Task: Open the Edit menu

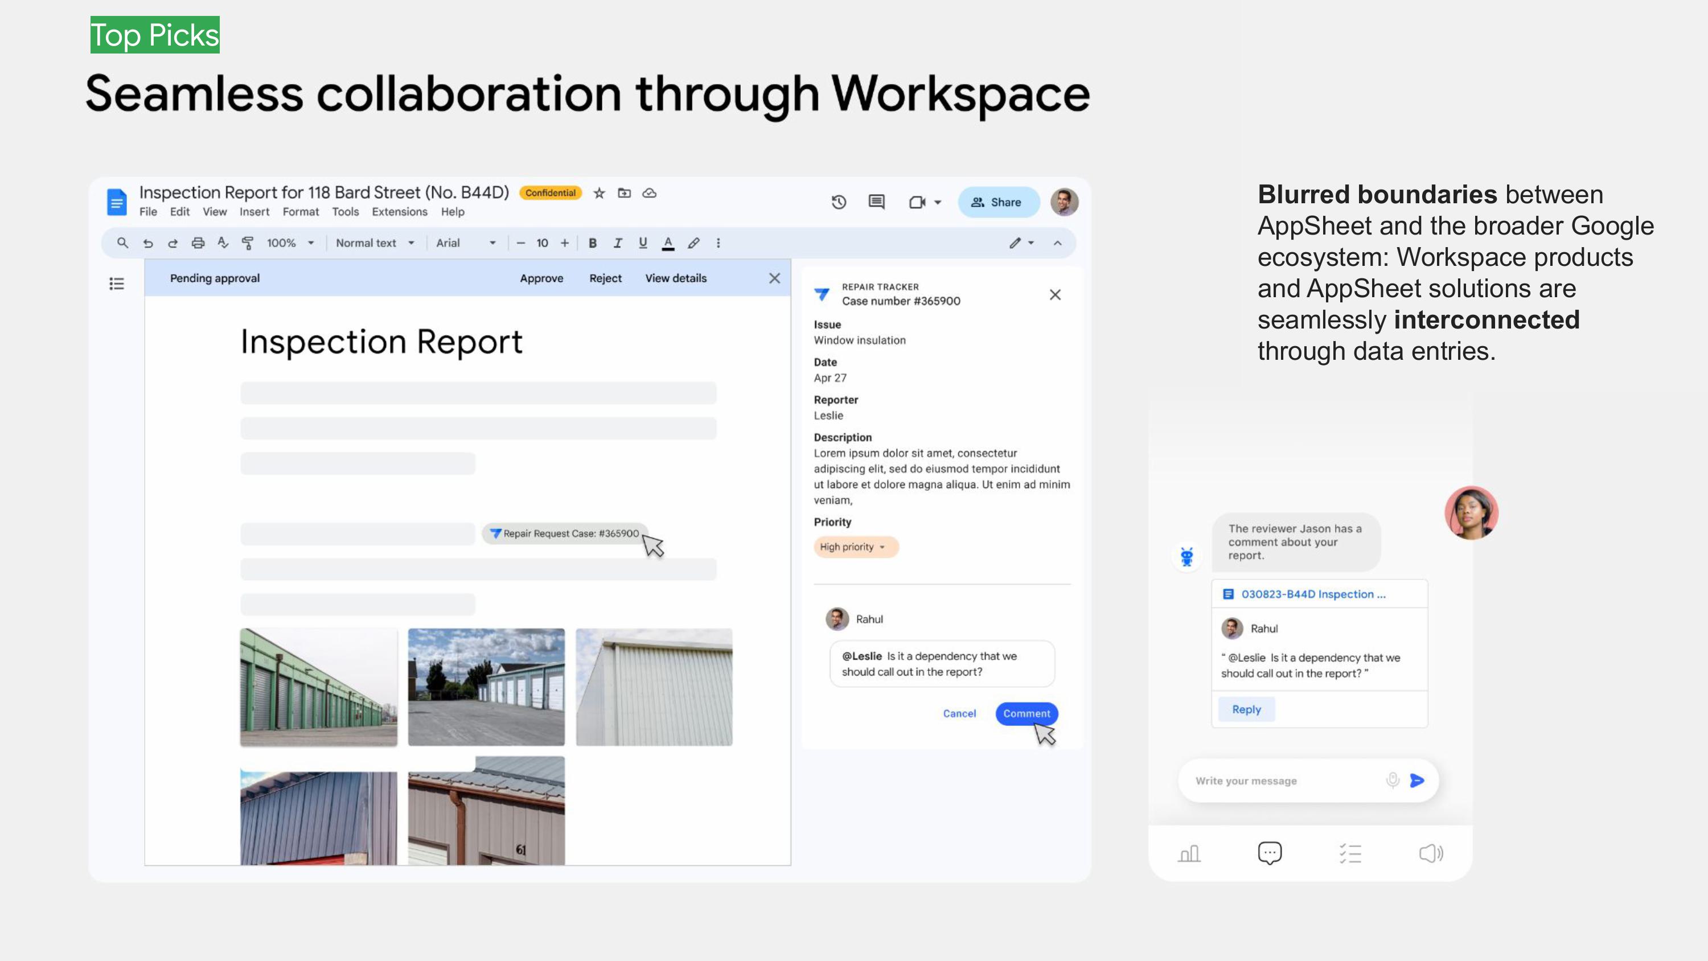Action: pos(180,212)
